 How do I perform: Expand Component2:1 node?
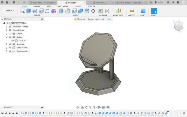[6, 51]
